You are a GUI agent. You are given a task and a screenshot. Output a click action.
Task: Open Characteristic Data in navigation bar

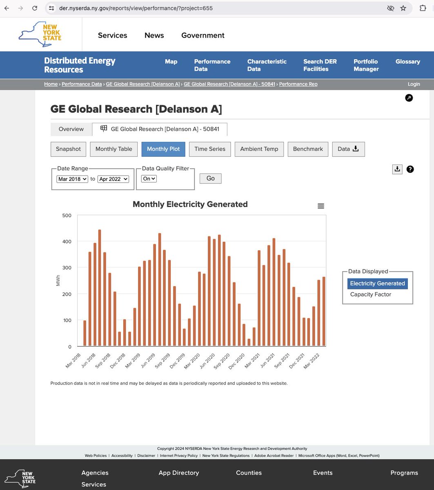(x=267, y=65)
